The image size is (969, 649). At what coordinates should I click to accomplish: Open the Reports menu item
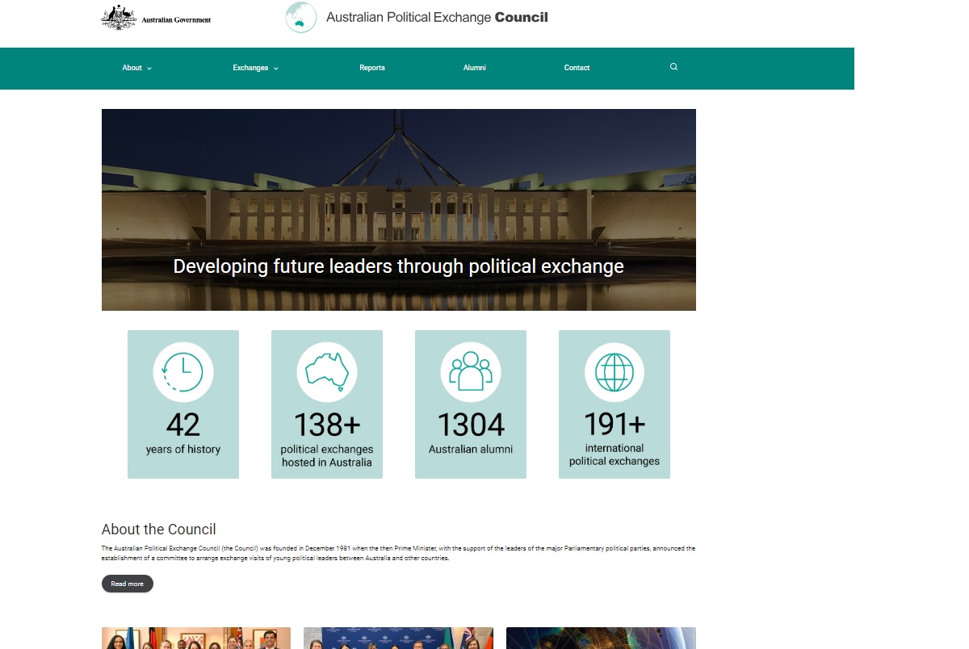click(372, 68)
